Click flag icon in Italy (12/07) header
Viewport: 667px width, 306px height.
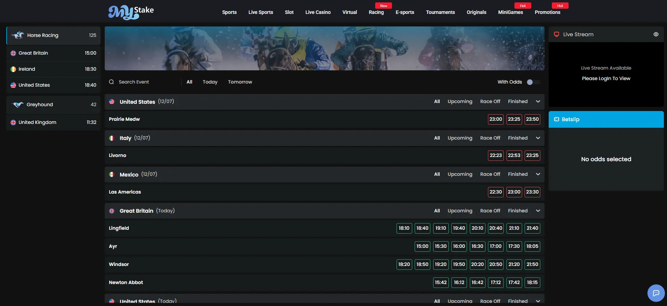(x=112, y=138)
